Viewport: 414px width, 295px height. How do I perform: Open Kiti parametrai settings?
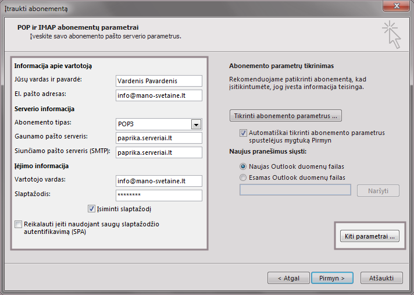point(369,236)
